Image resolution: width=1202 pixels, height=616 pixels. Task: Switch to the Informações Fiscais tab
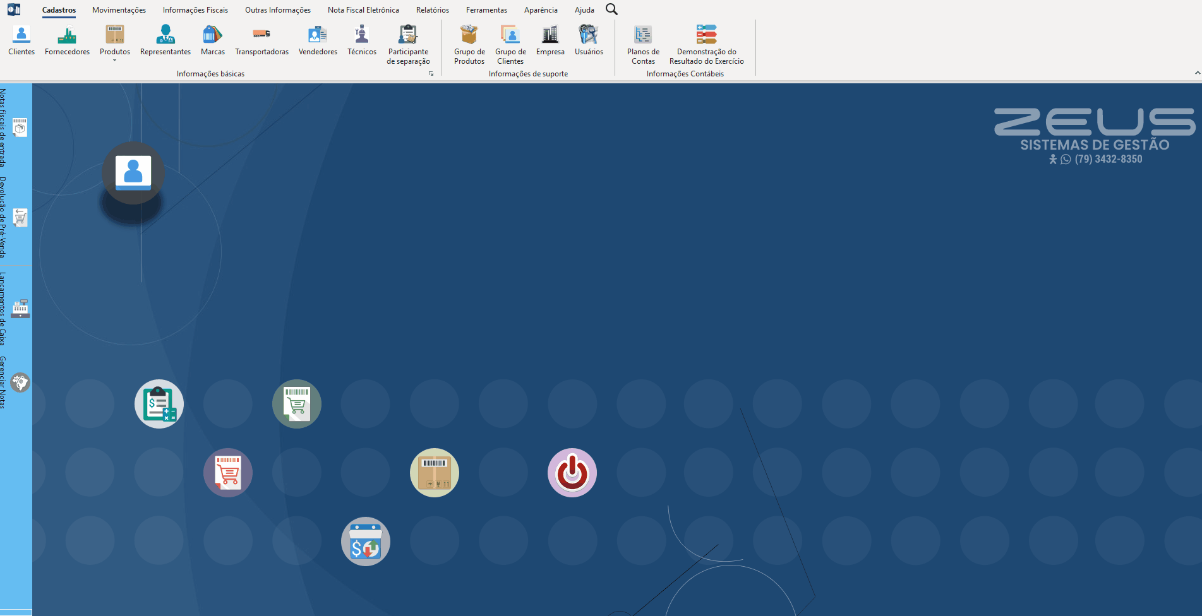pos(195,10)
